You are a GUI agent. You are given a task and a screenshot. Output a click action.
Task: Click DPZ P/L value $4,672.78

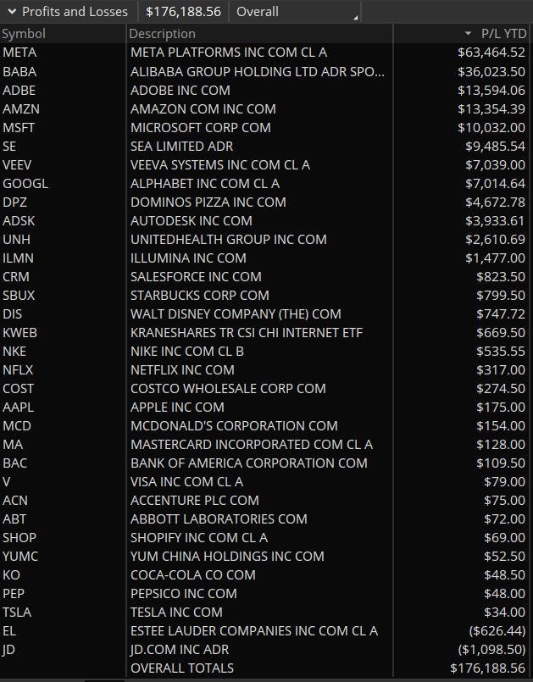click(x=495, y=202)
